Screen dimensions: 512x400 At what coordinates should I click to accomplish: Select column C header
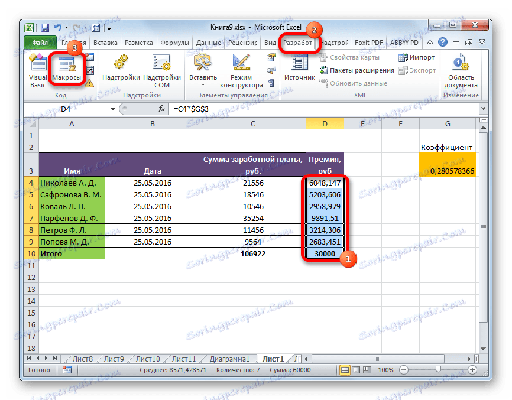click(253, 124)
